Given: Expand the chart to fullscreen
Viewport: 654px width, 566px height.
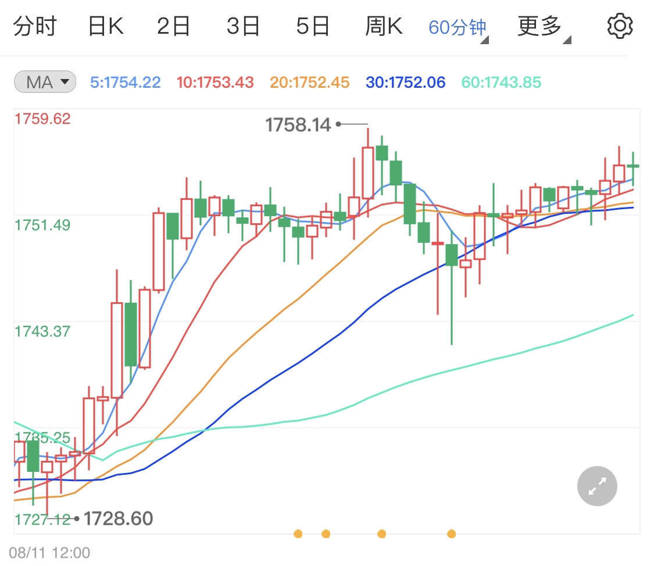Looking at the screenshot, I should [597, 486].
